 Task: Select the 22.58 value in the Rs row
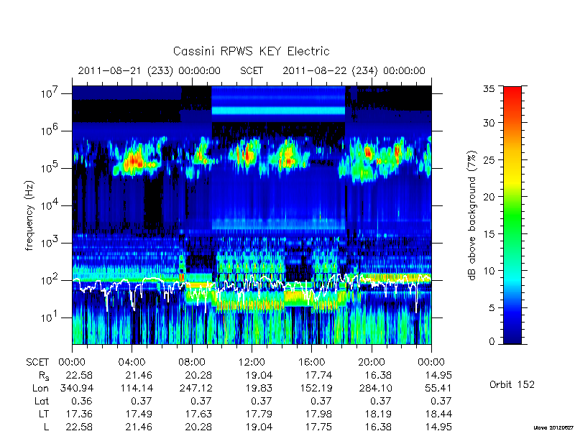(x=79, y=375)
